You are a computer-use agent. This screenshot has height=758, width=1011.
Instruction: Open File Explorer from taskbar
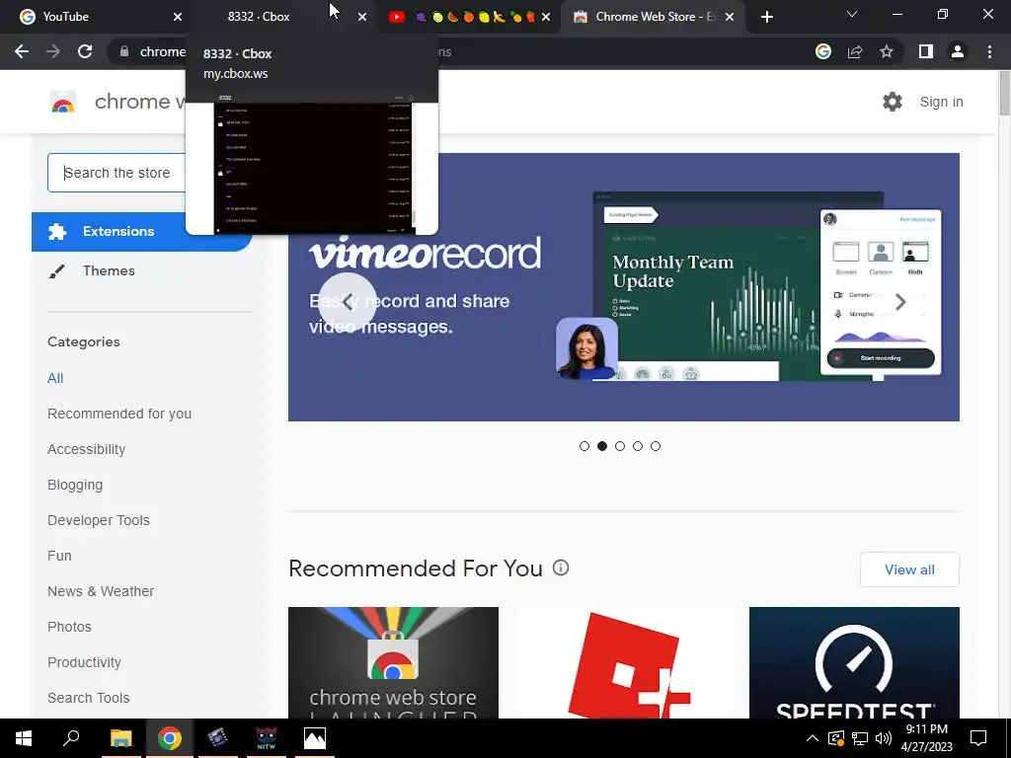[120, 738]
